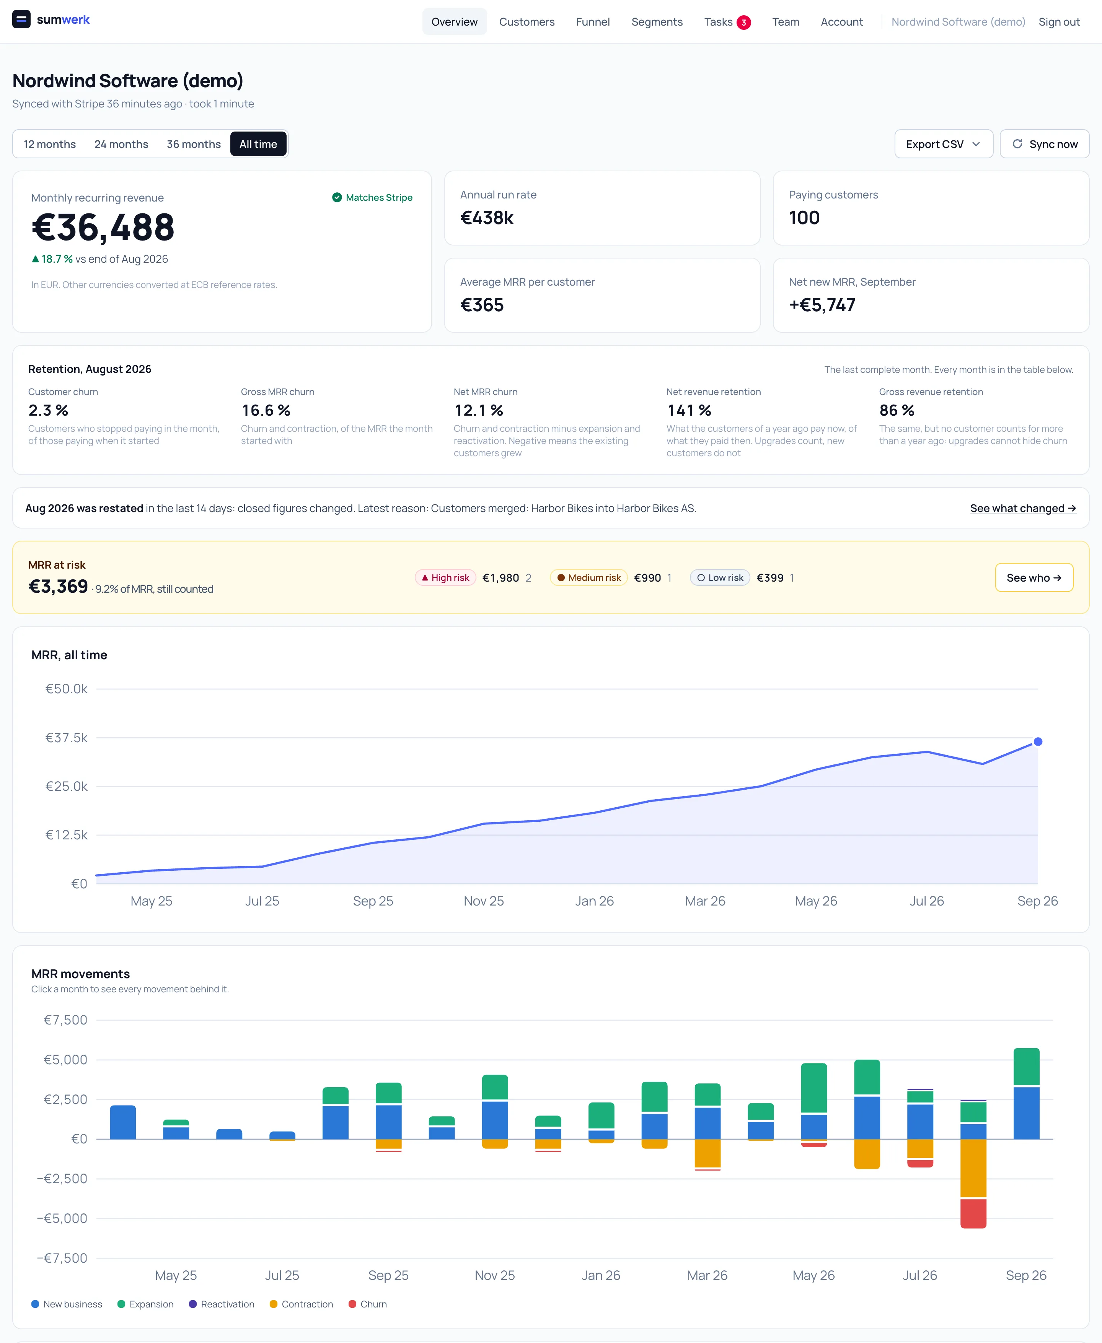Switch to the Segments tab
Screen dimensions: 1102x1343
pyautogui.click(x=657, y=21)
